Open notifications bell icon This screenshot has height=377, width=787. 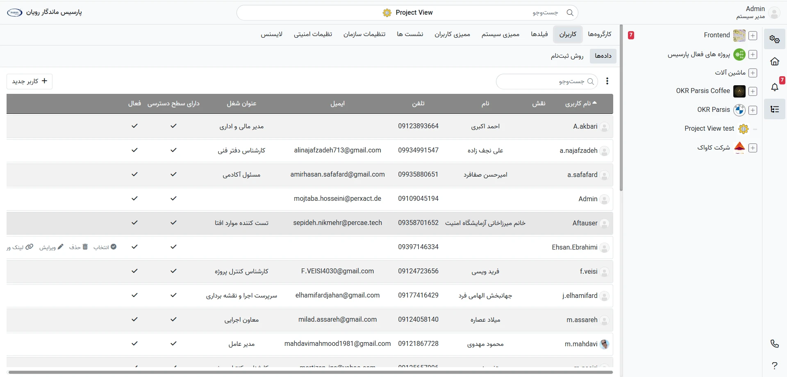coord(774,87)
